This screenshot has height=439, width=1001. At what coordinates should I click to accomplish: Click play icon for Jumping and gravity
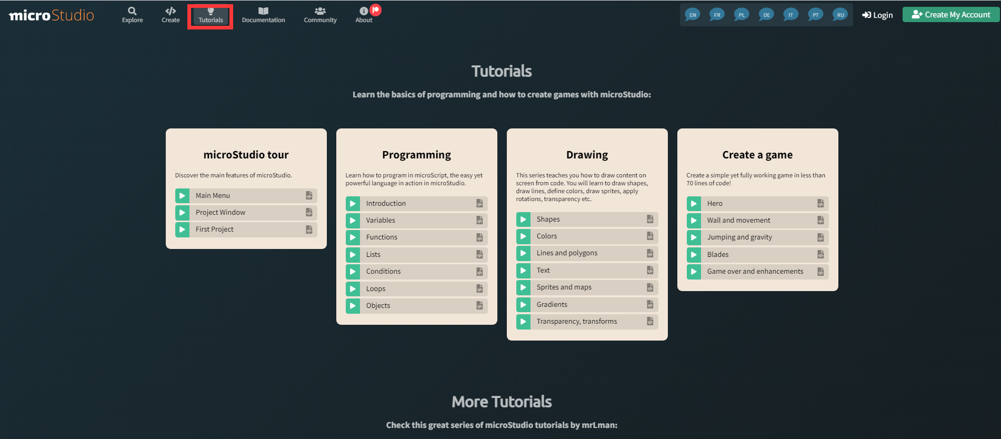click(x=694, y=237)
